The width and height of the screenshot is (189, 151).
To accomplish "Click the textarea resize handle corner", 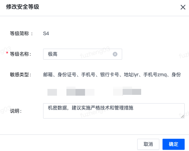I will pyautogui.click(x=182, y=116).
